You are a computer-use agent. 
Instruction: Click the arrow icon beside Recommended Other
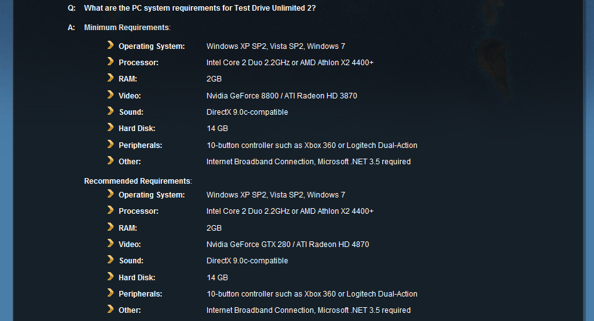pyautogui.click(x=111, y=309)
